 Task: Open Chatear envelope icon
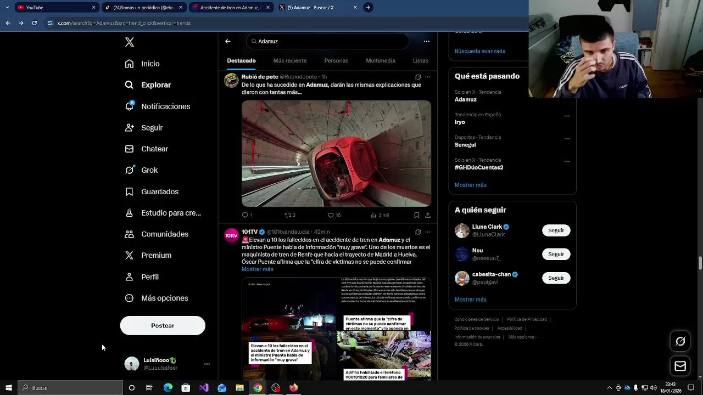[x=129, y=149]
